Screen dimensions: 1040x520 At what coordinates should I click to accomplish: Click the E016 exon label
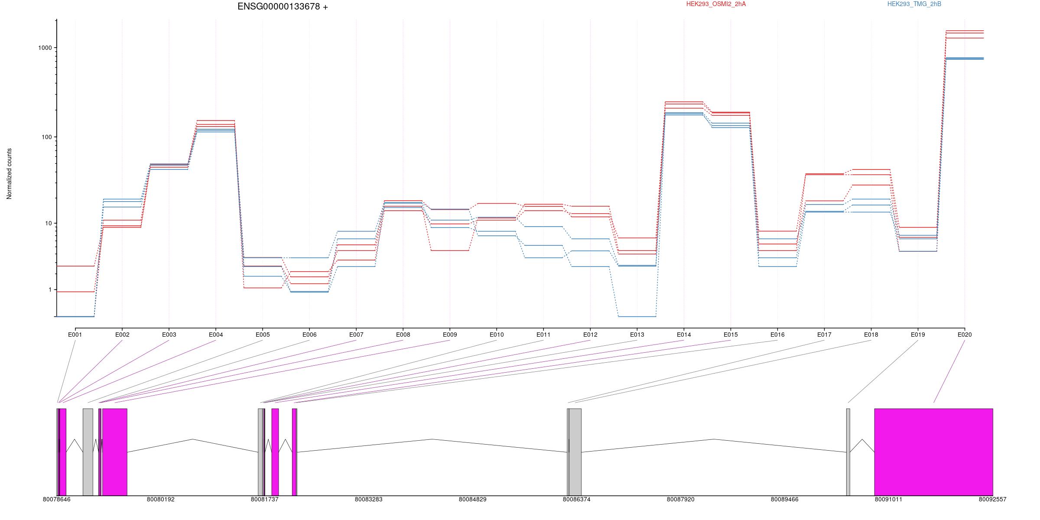777,335
